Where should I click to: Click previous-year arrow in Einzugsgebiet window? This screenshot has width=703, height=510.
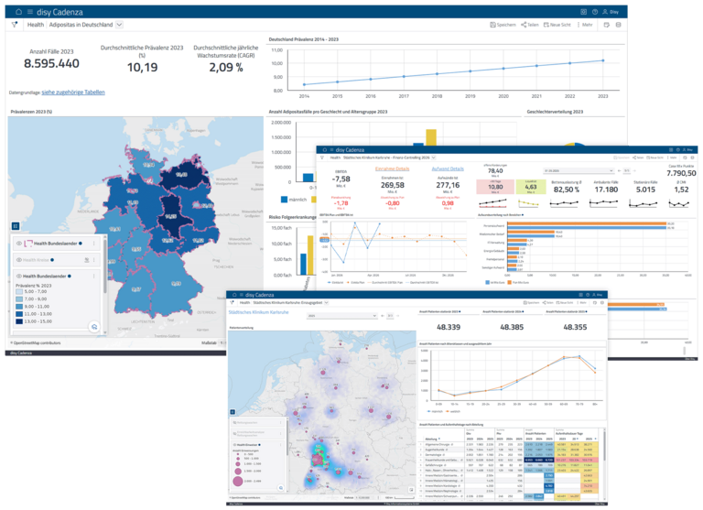382,316
